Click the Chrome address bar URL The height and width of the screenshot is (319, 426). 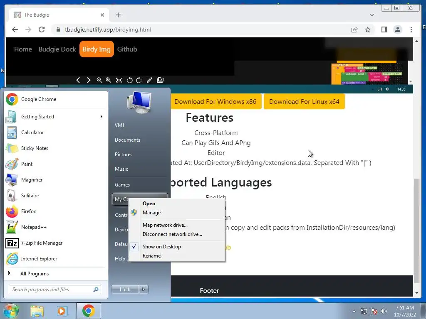pos(108,29)
